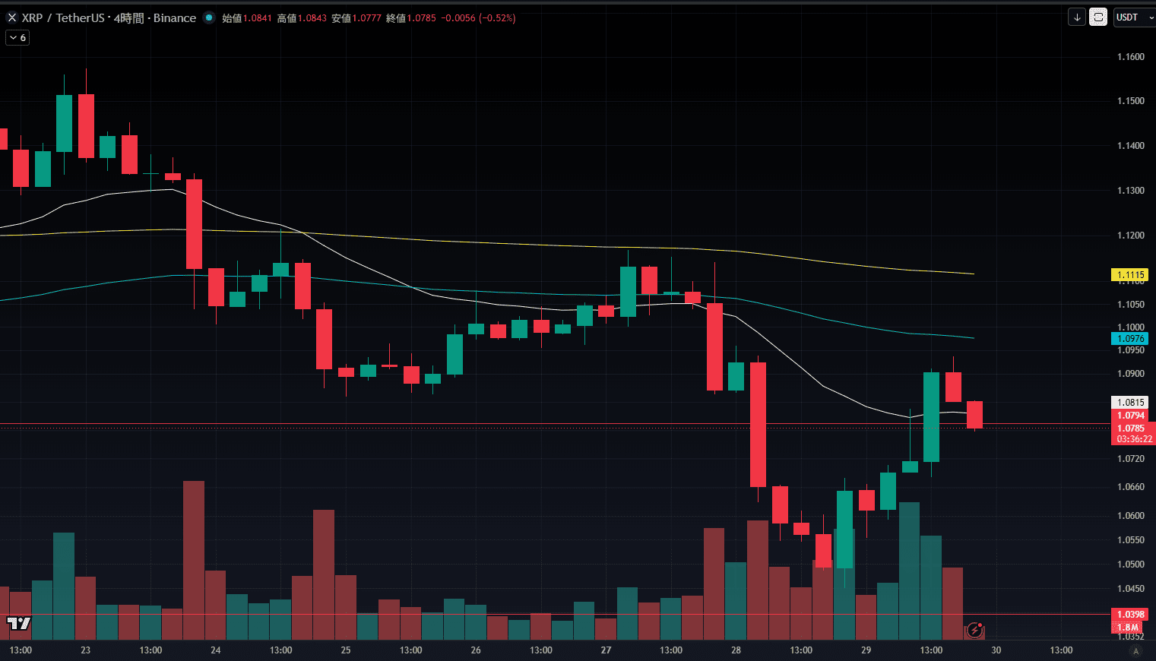Click the 始値 1.0841 open value
The height and width of the screenshot is (661, 1156).
tap(247, 17)
